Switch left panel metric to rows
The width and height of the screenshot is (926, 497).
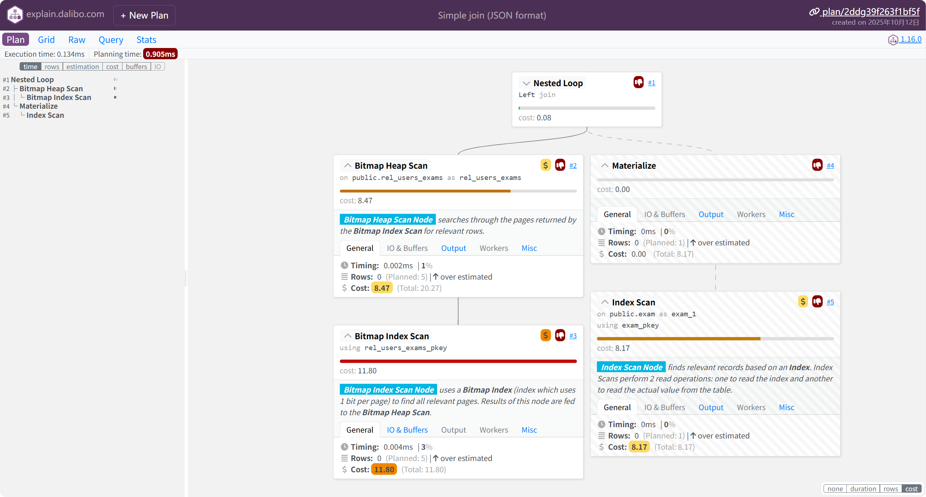coord(52,67)
